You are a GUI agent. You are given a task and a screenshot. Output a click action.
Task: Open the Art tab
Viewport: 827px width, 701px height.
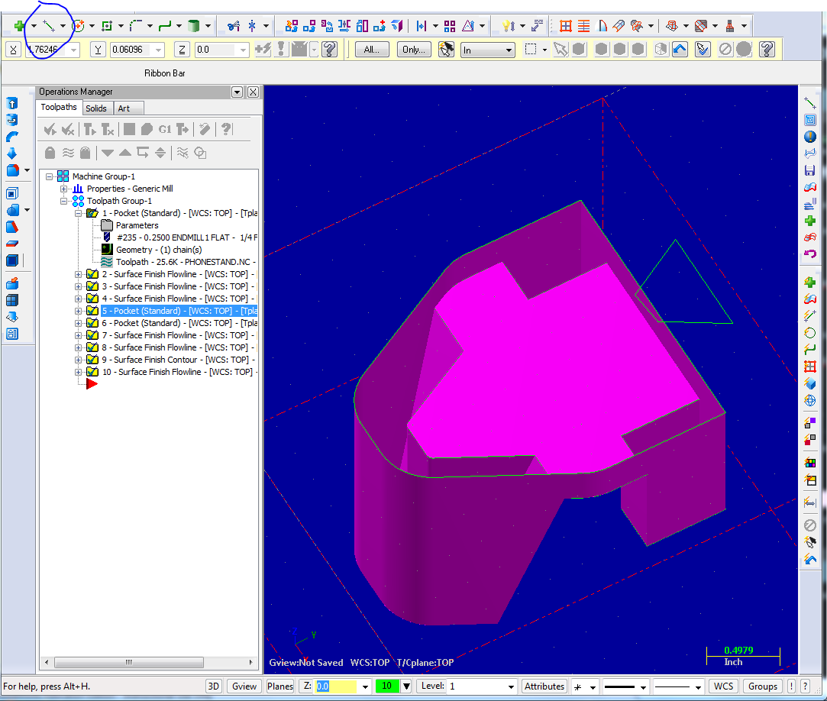pyautogui.click(x=124, y=108)
